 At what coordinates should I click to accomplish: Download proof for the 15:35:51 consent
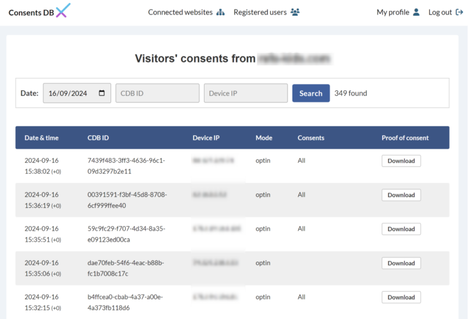(401, 229)
